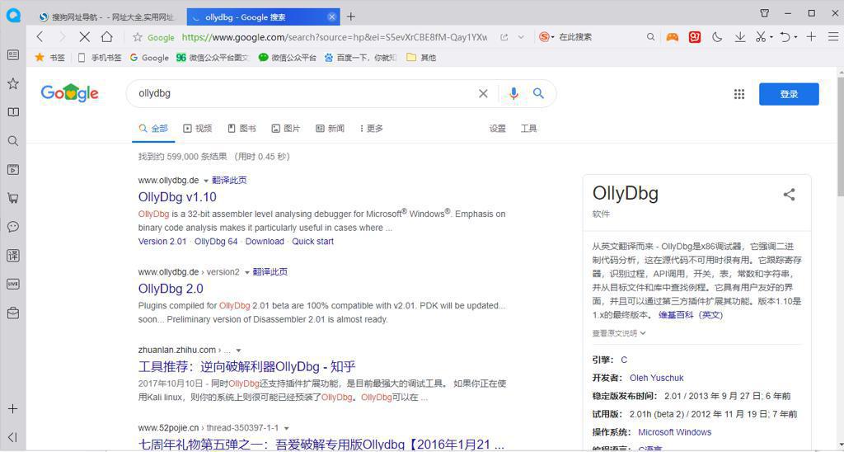844x452 pixels.
Task: Open a new tab with plus button
Action: click(351, 16)
